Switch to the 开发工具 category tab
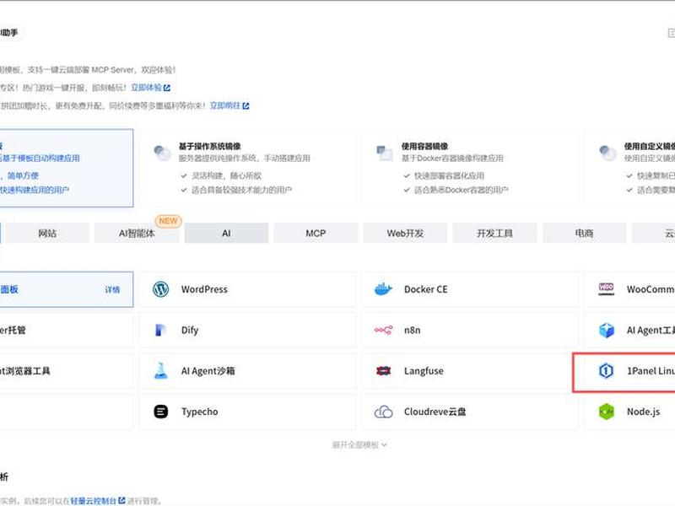675x506 pixels. [495, 234]
